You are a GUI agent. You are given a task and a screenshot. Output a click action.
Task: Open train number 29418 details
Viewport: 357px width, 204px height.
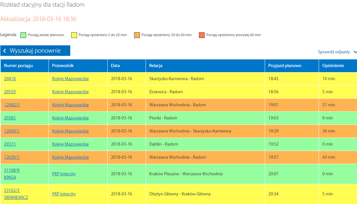10,79
